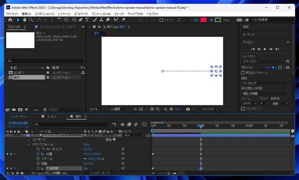
Task: Toggle the スケール stopwatch
Action: 38,159
